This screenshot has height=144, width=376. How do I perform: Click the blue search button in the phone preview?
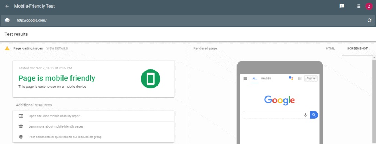314,115
